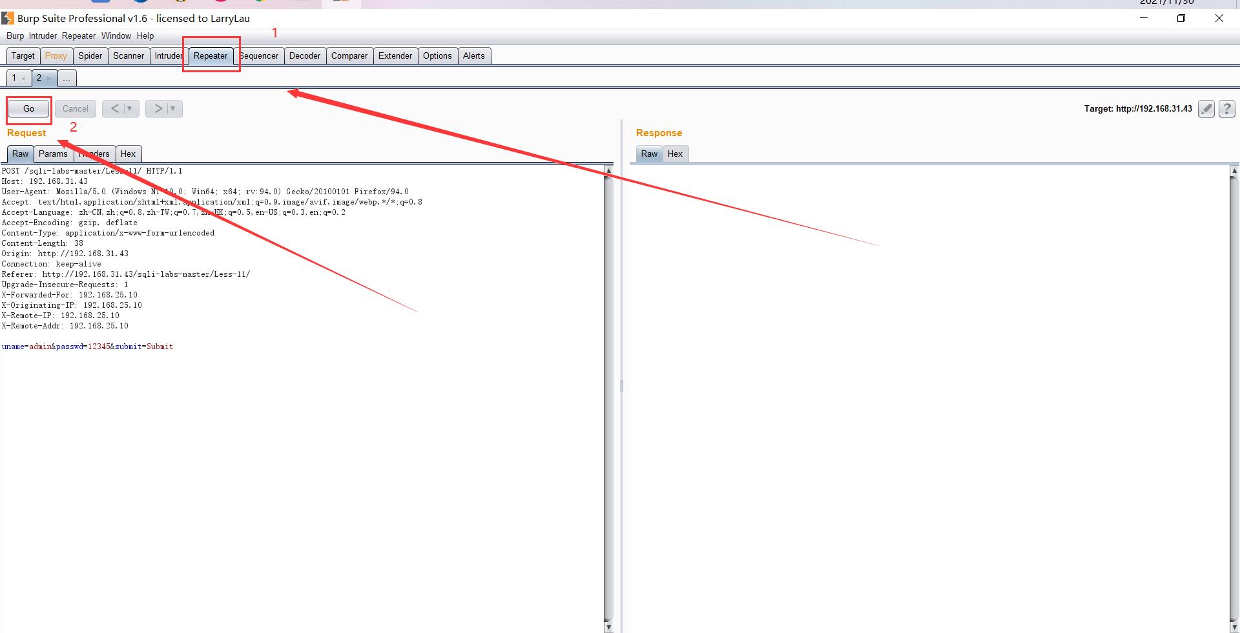Switch response view to Hex
1240x633 pixels.
[x=675, y=154]
